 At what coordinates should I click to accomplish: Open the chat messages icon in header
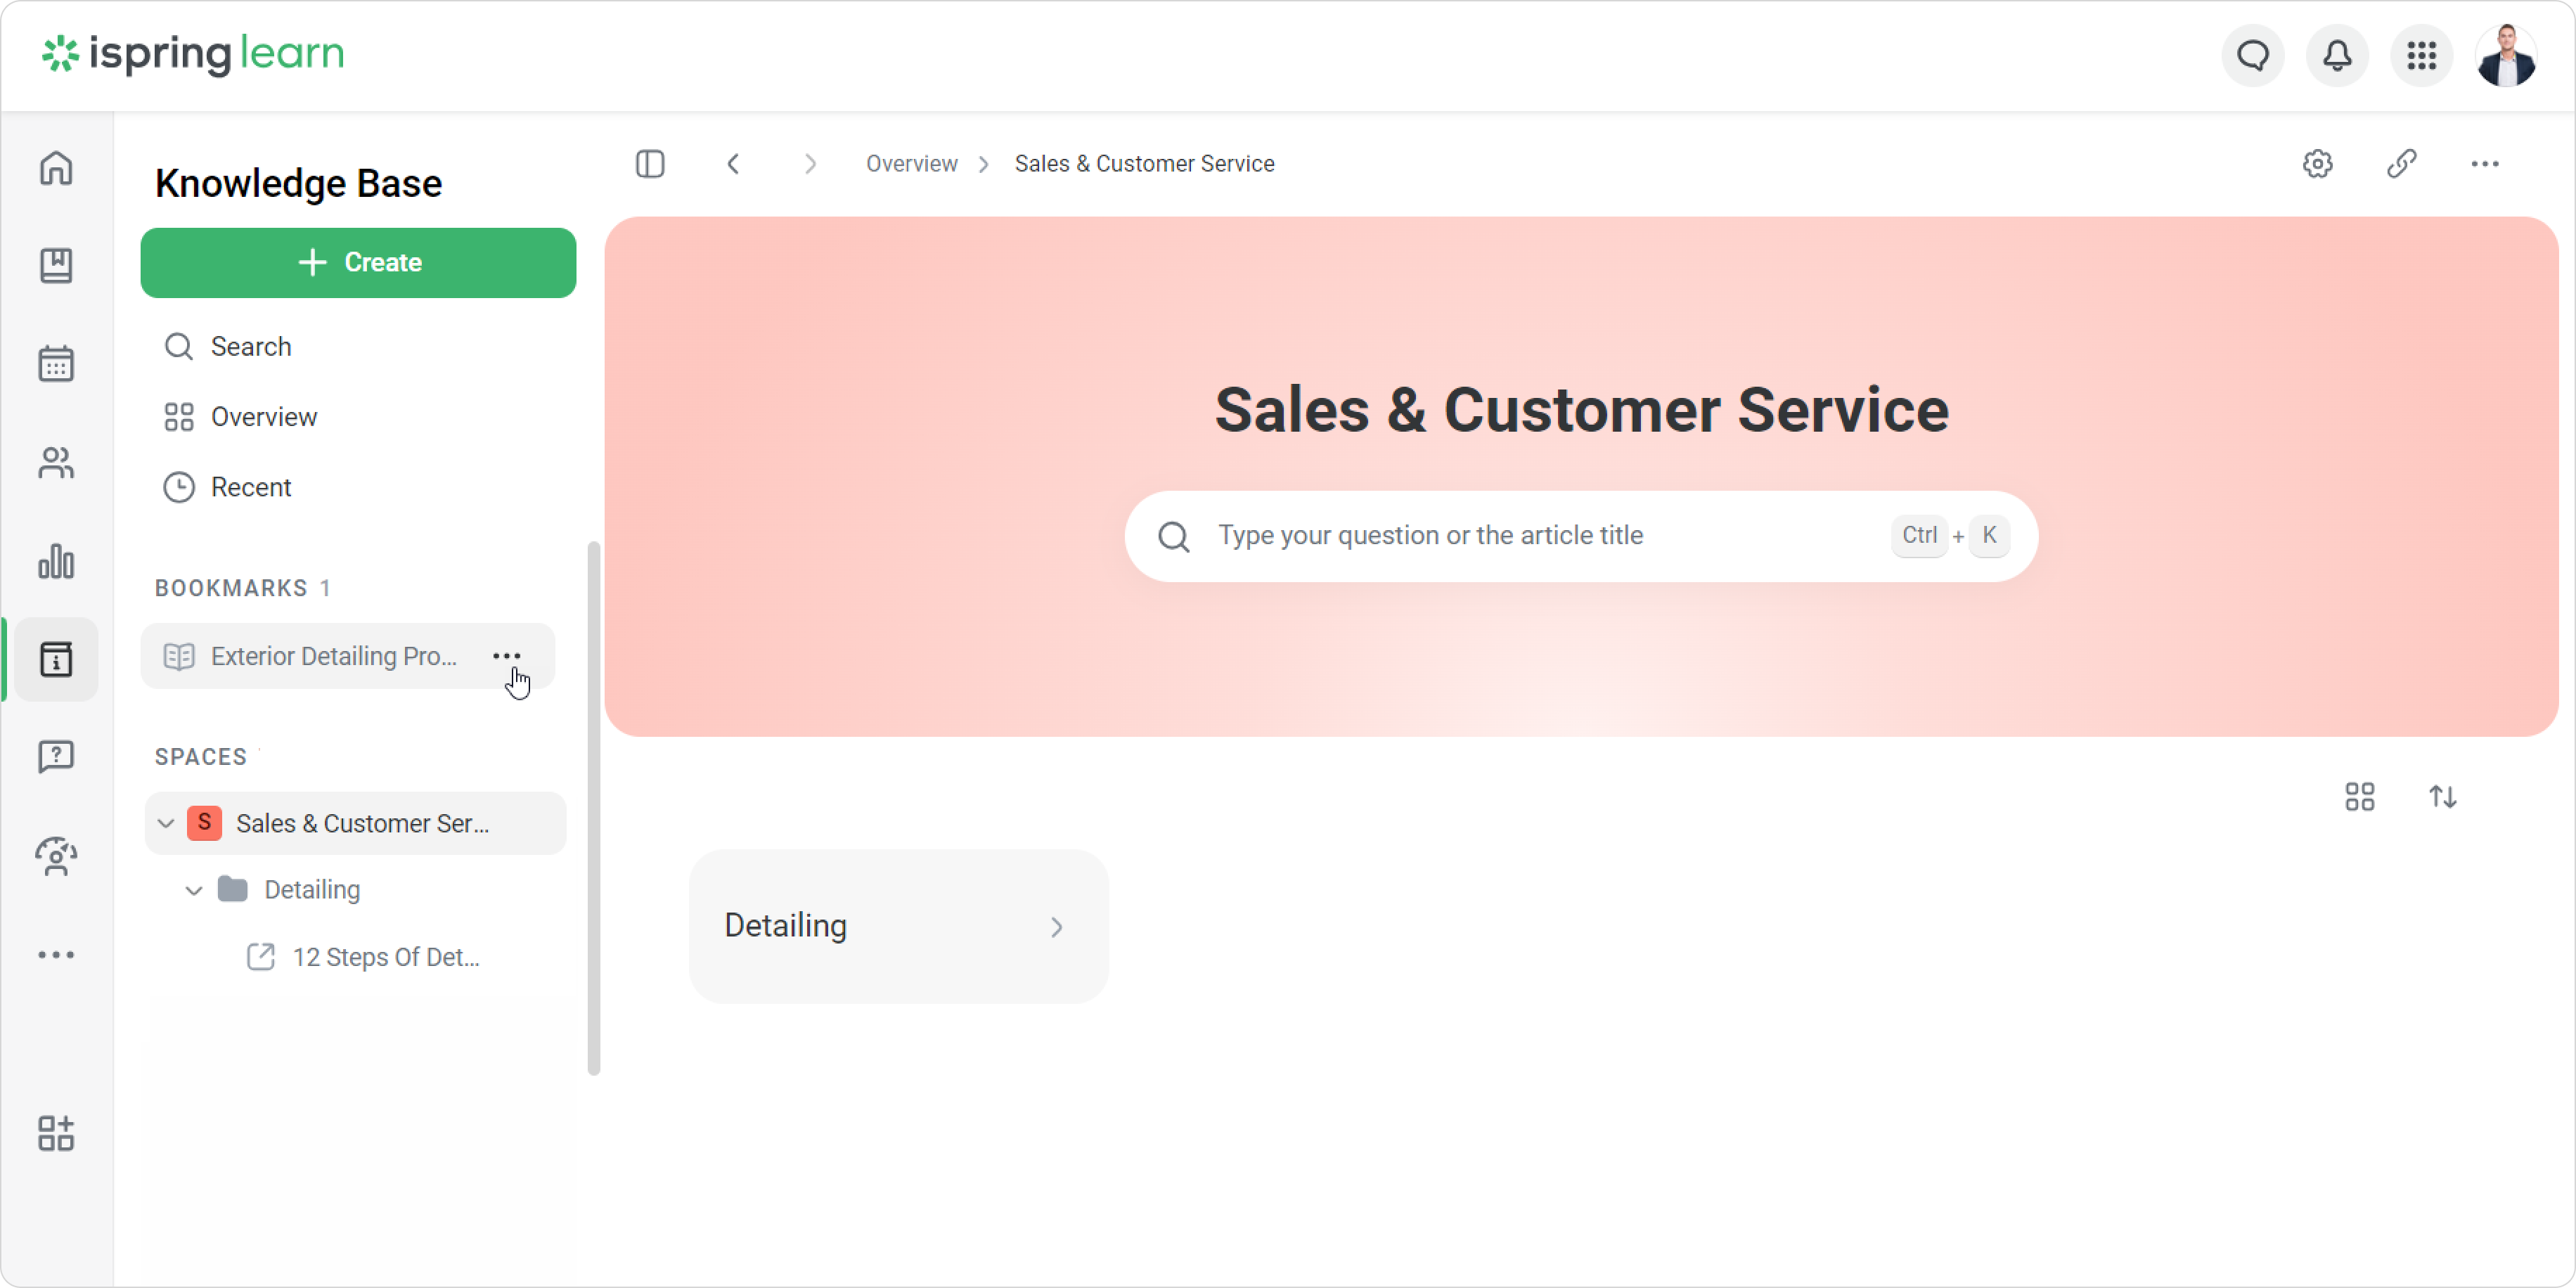2253,55
